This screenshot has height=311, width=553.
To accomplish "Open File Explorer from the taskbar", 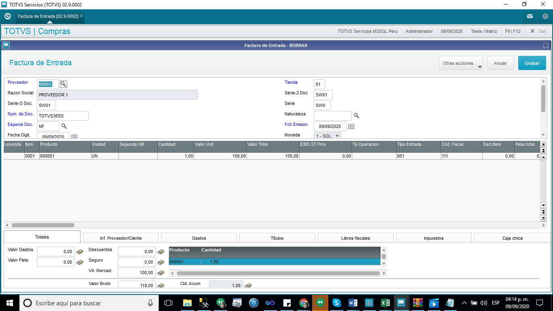I will pyautogui.click(x=187, y=303).
